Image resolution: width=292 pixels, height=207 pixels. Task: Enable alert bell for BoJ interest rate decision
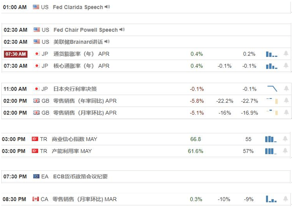click(x=286, y=89)
